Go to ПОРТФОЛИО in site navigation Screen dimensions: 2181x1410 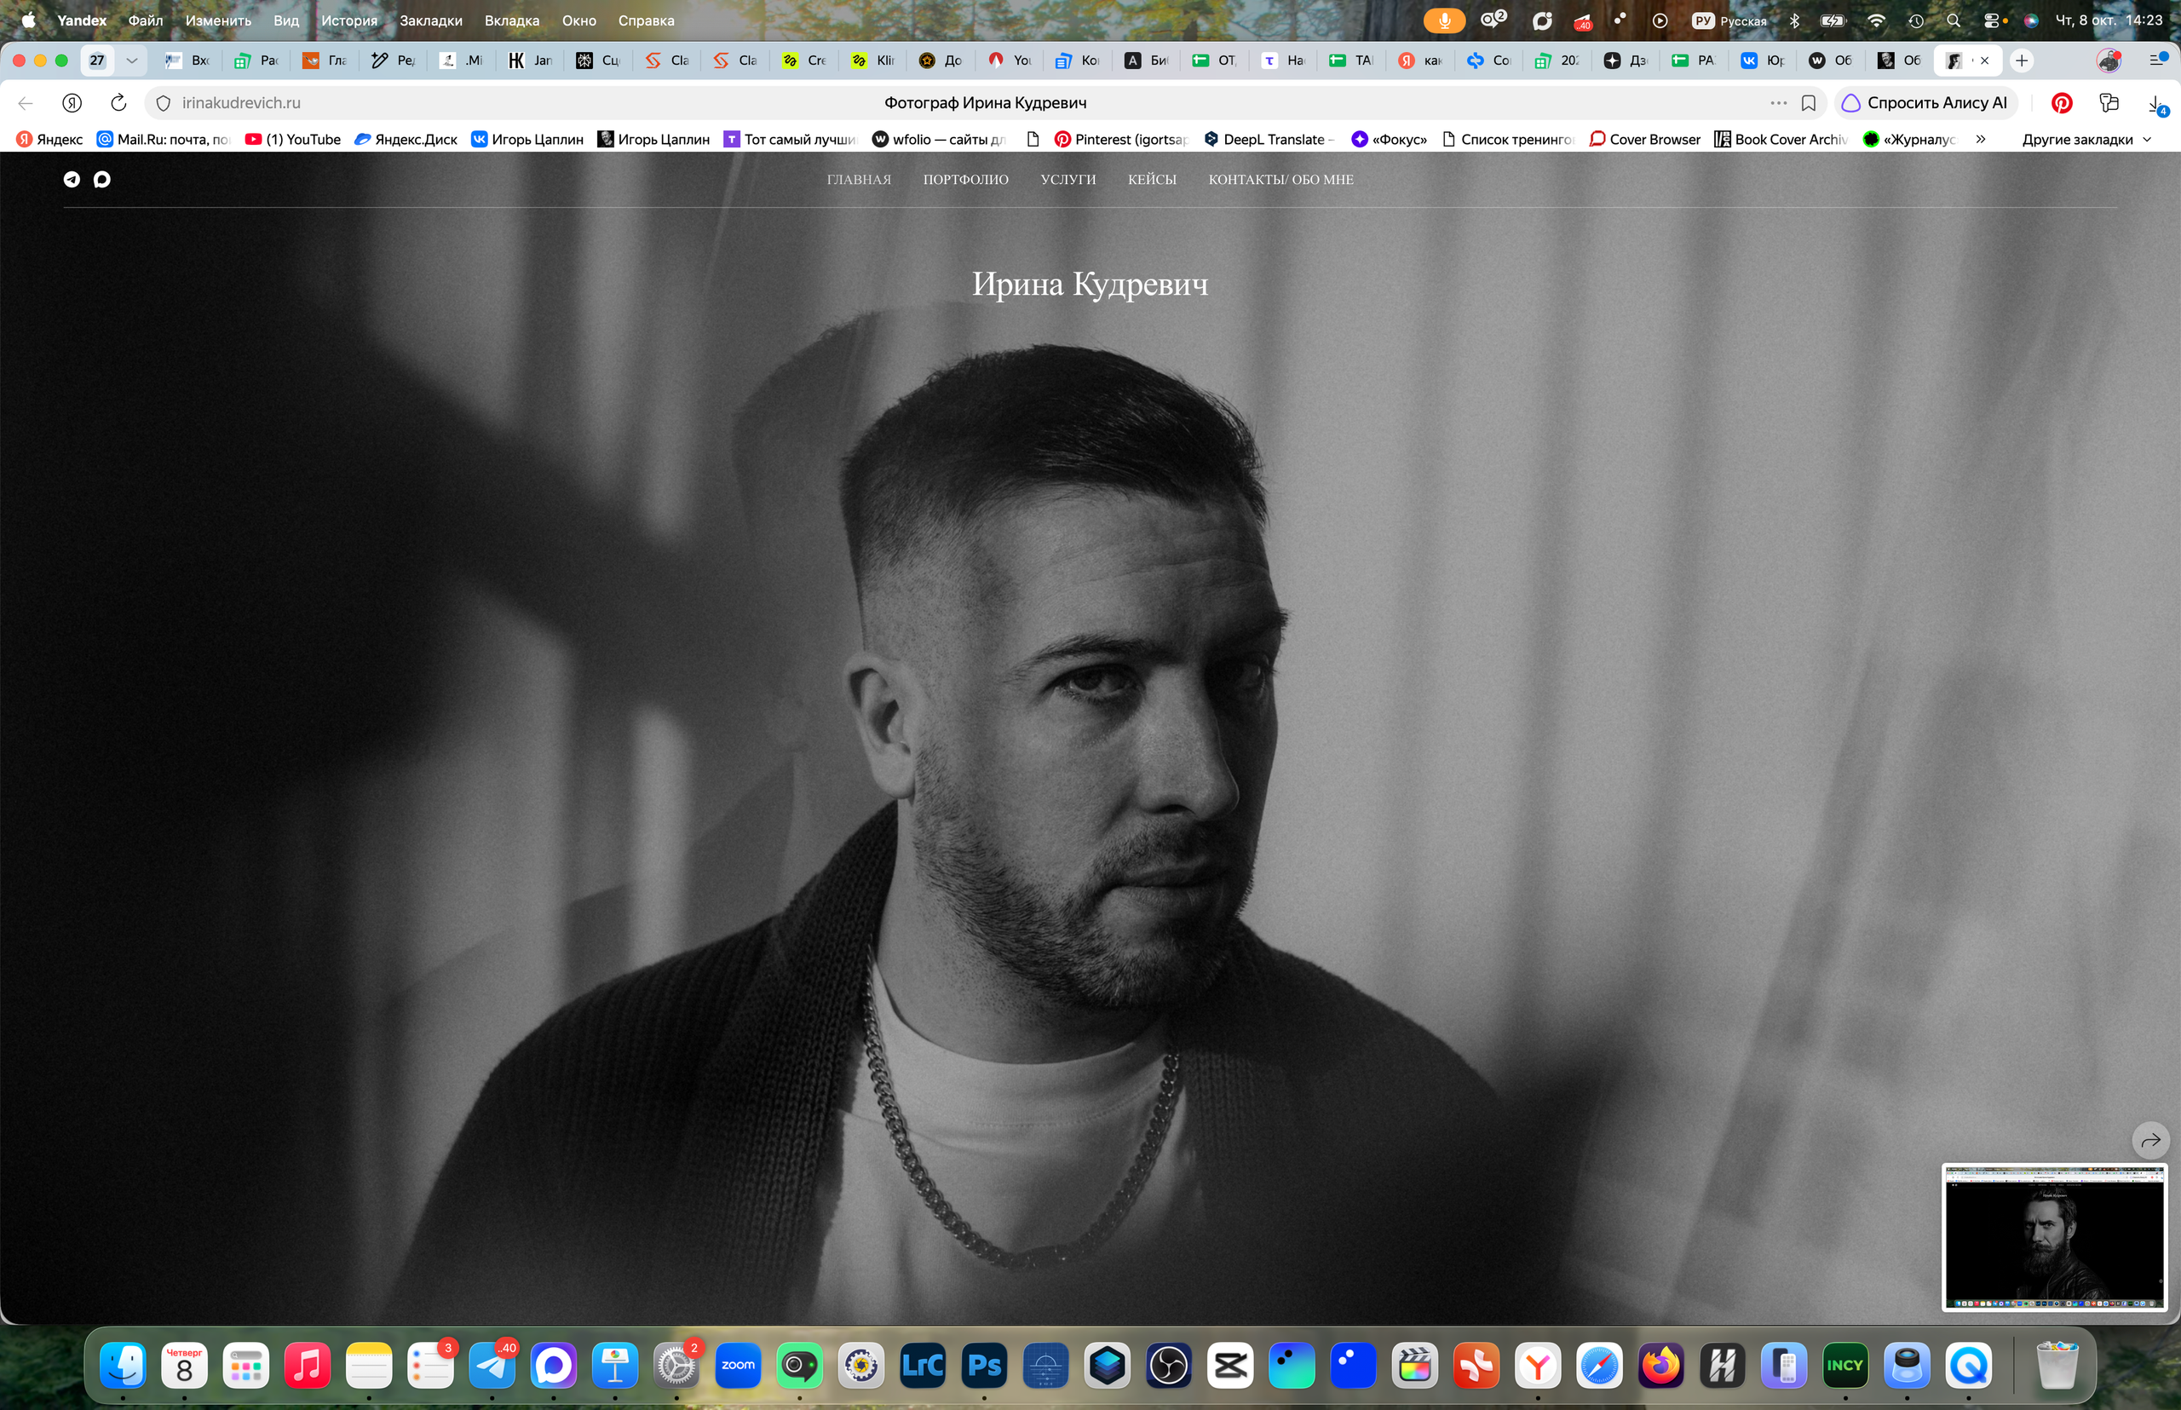965,180
